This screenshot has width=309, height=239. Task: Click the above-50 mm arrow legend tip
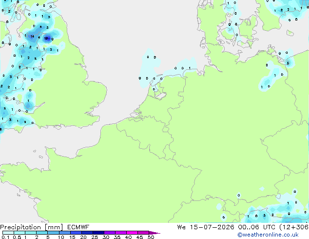(x=154, y=233)
